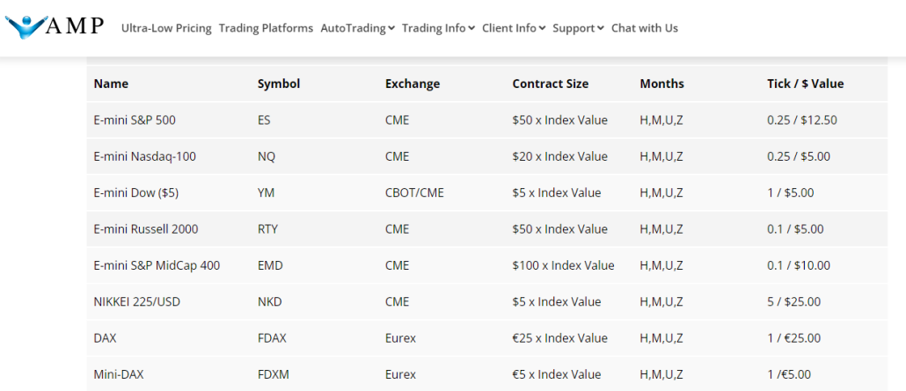Click the E-mini Dow ($5) name cell

pos(135,192)
